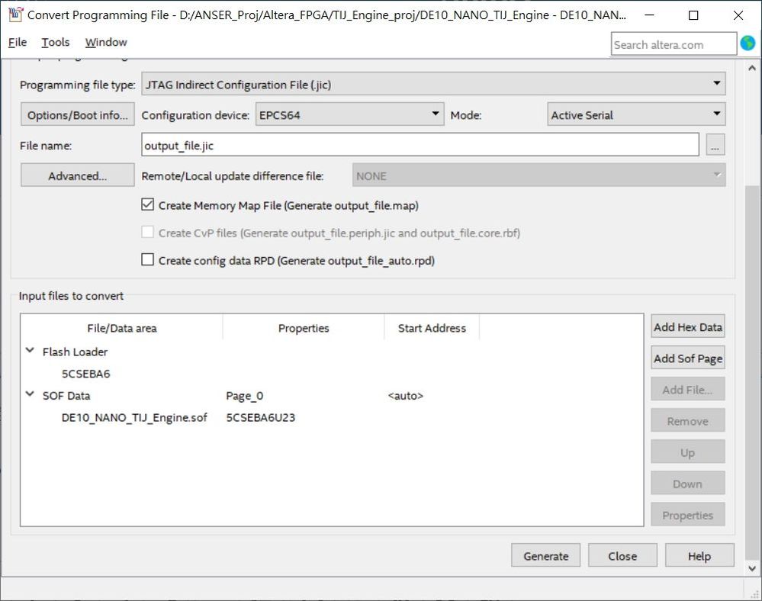The height and width of the screenshot is (601, 762).
Task: Open the Programming file type dropdown
Action: (433, 84)
